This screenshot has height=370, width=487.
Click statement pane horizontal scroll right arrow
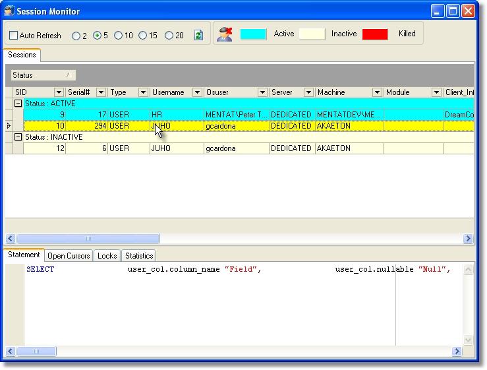(x=457, y=352)
